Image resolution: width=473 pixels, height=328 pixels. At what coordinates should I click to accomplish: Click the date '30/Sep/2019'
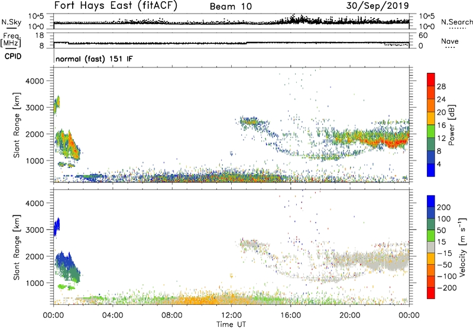coord(377,6)
